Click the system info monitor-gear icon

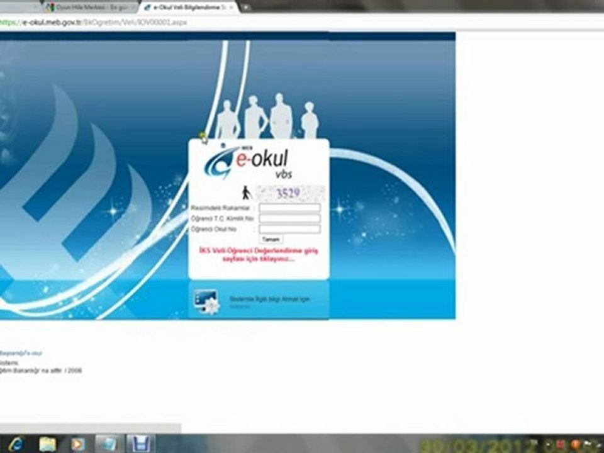coord(206,301)
